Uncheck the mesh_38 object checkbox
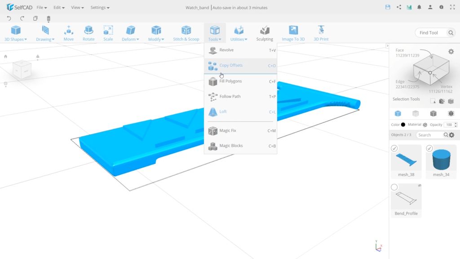The image size is (460, 259). 394,148
